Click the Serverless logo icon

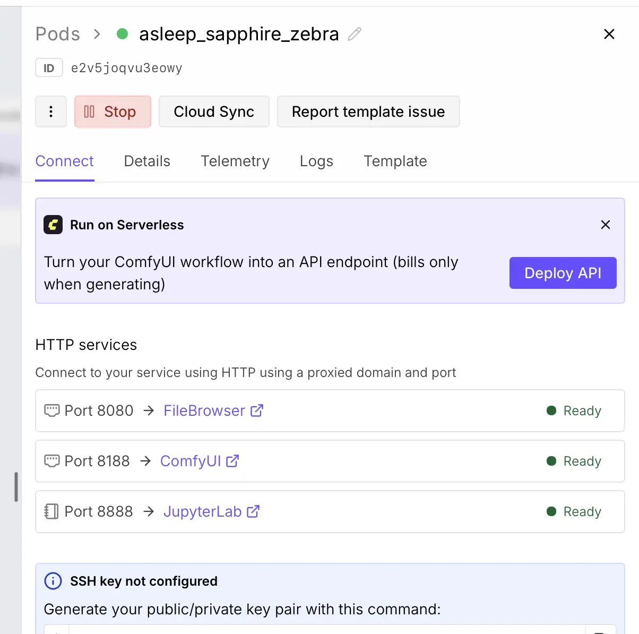pyautogui.click(x=53, y=225)
